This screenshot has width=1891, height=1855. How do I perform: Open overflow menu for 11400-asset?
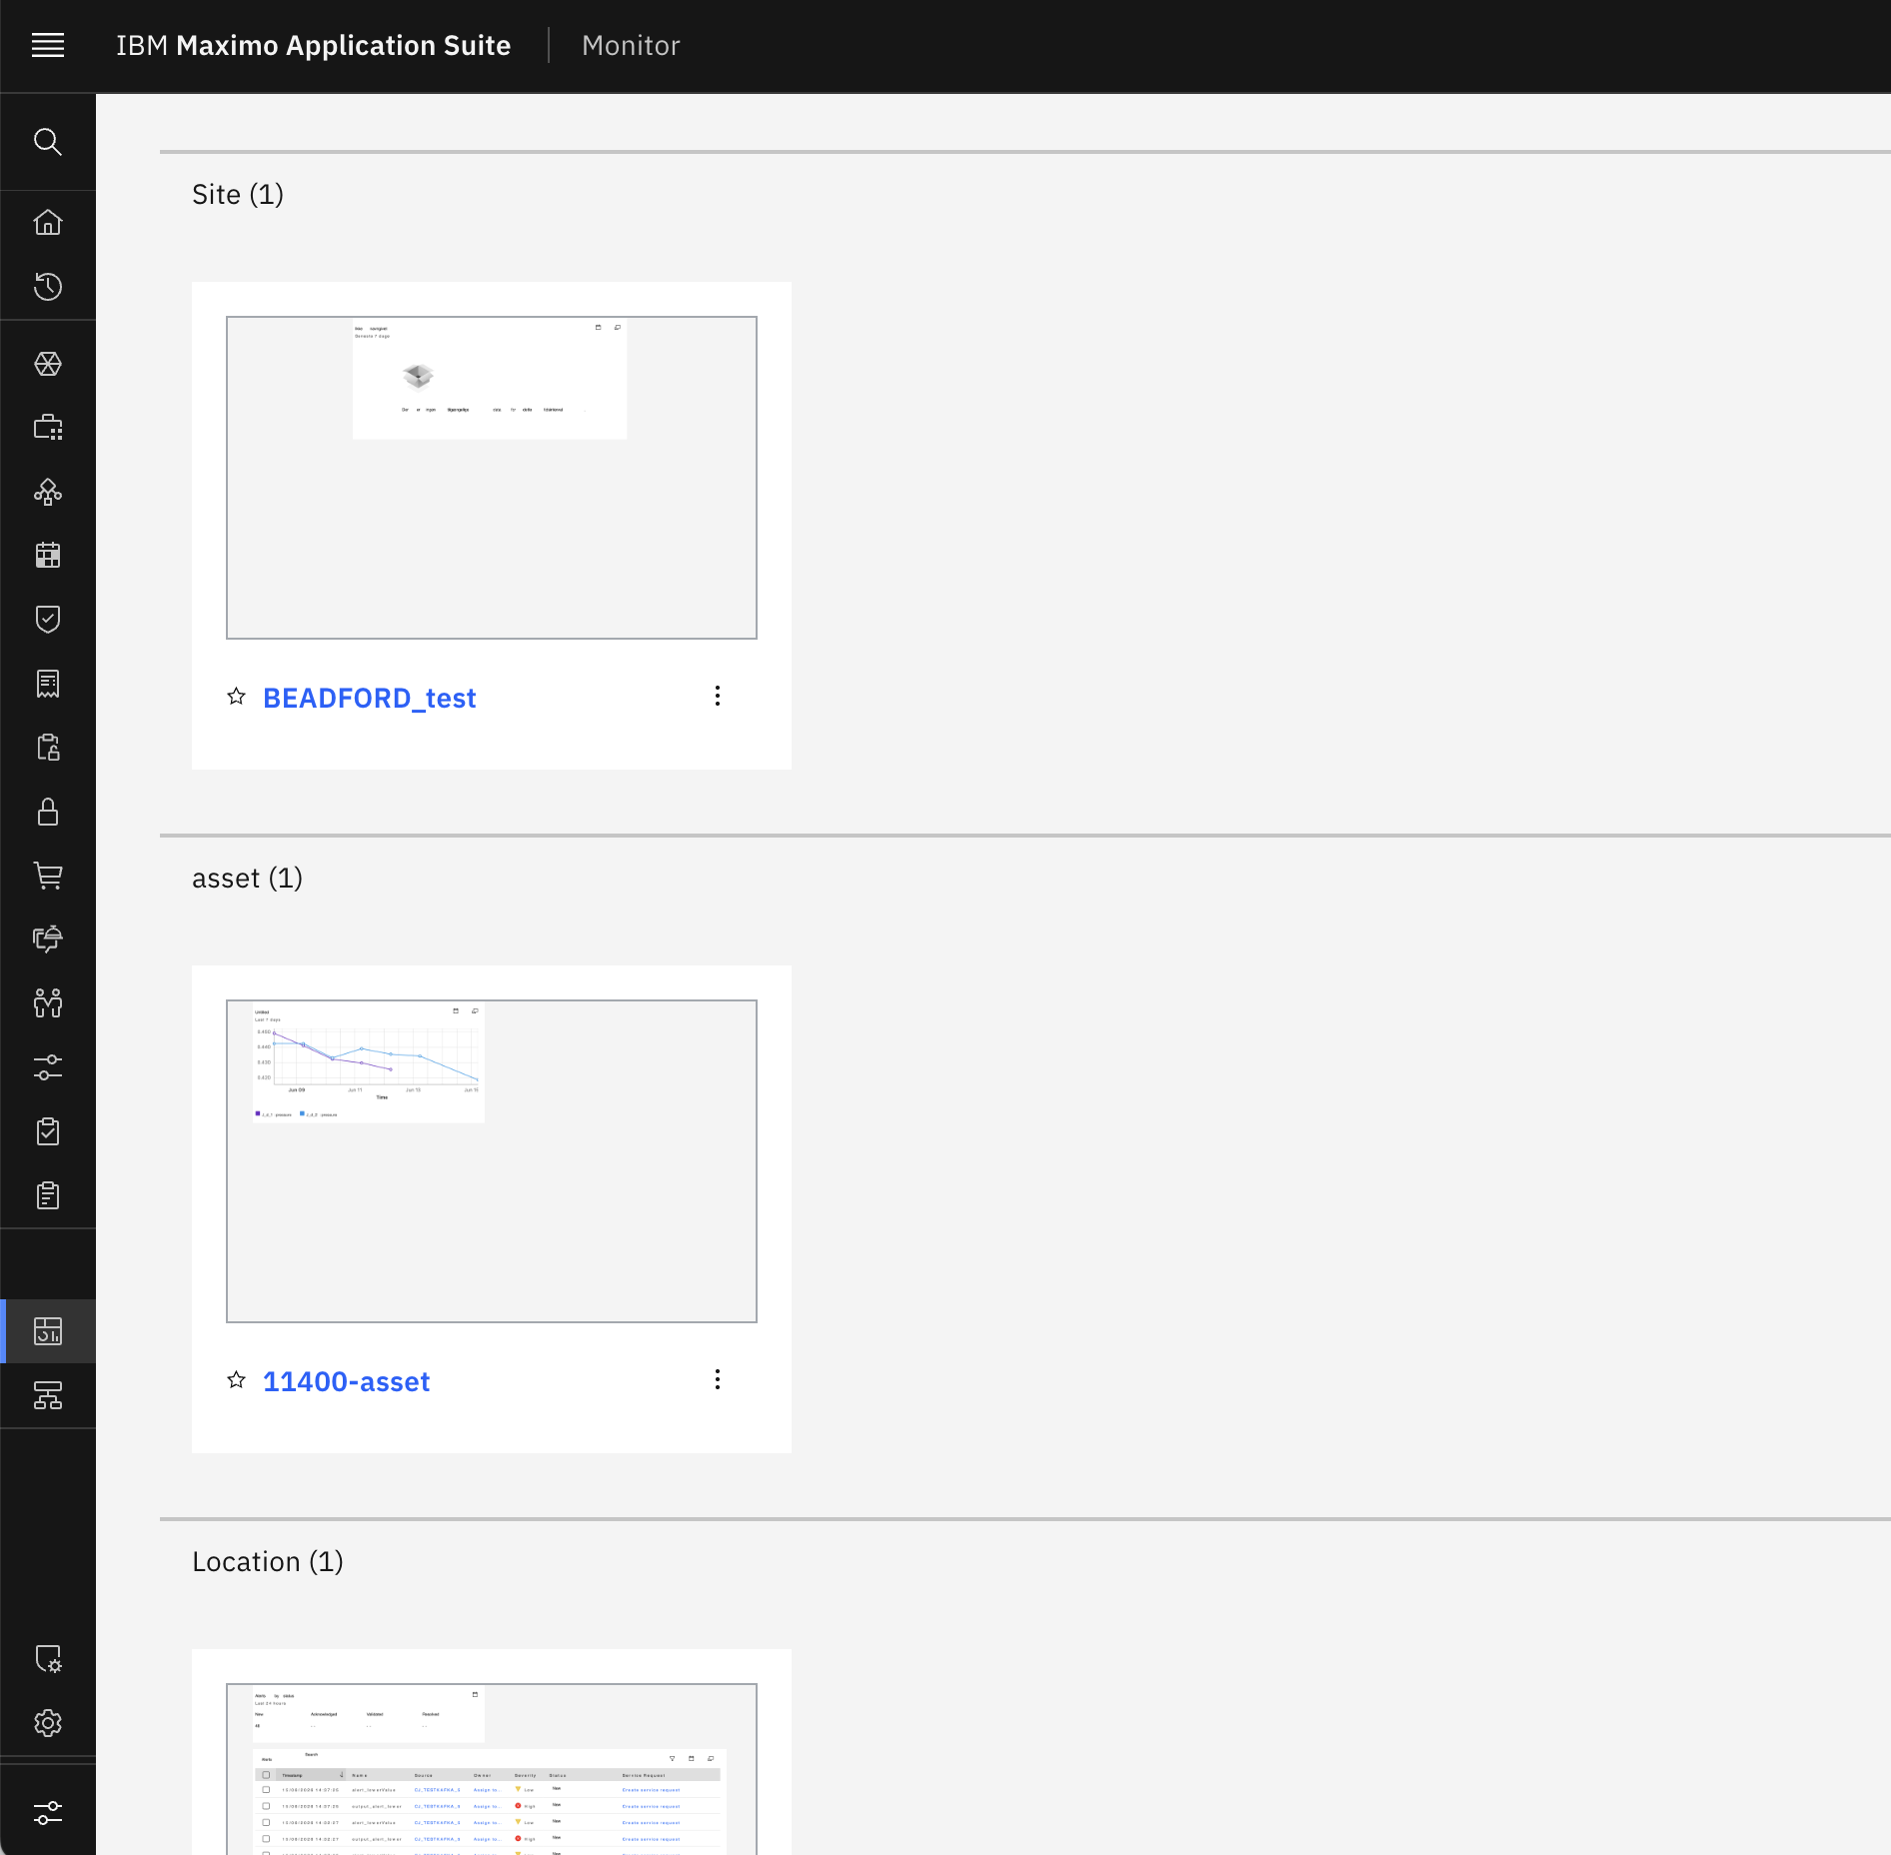[x=718, y=1380]
